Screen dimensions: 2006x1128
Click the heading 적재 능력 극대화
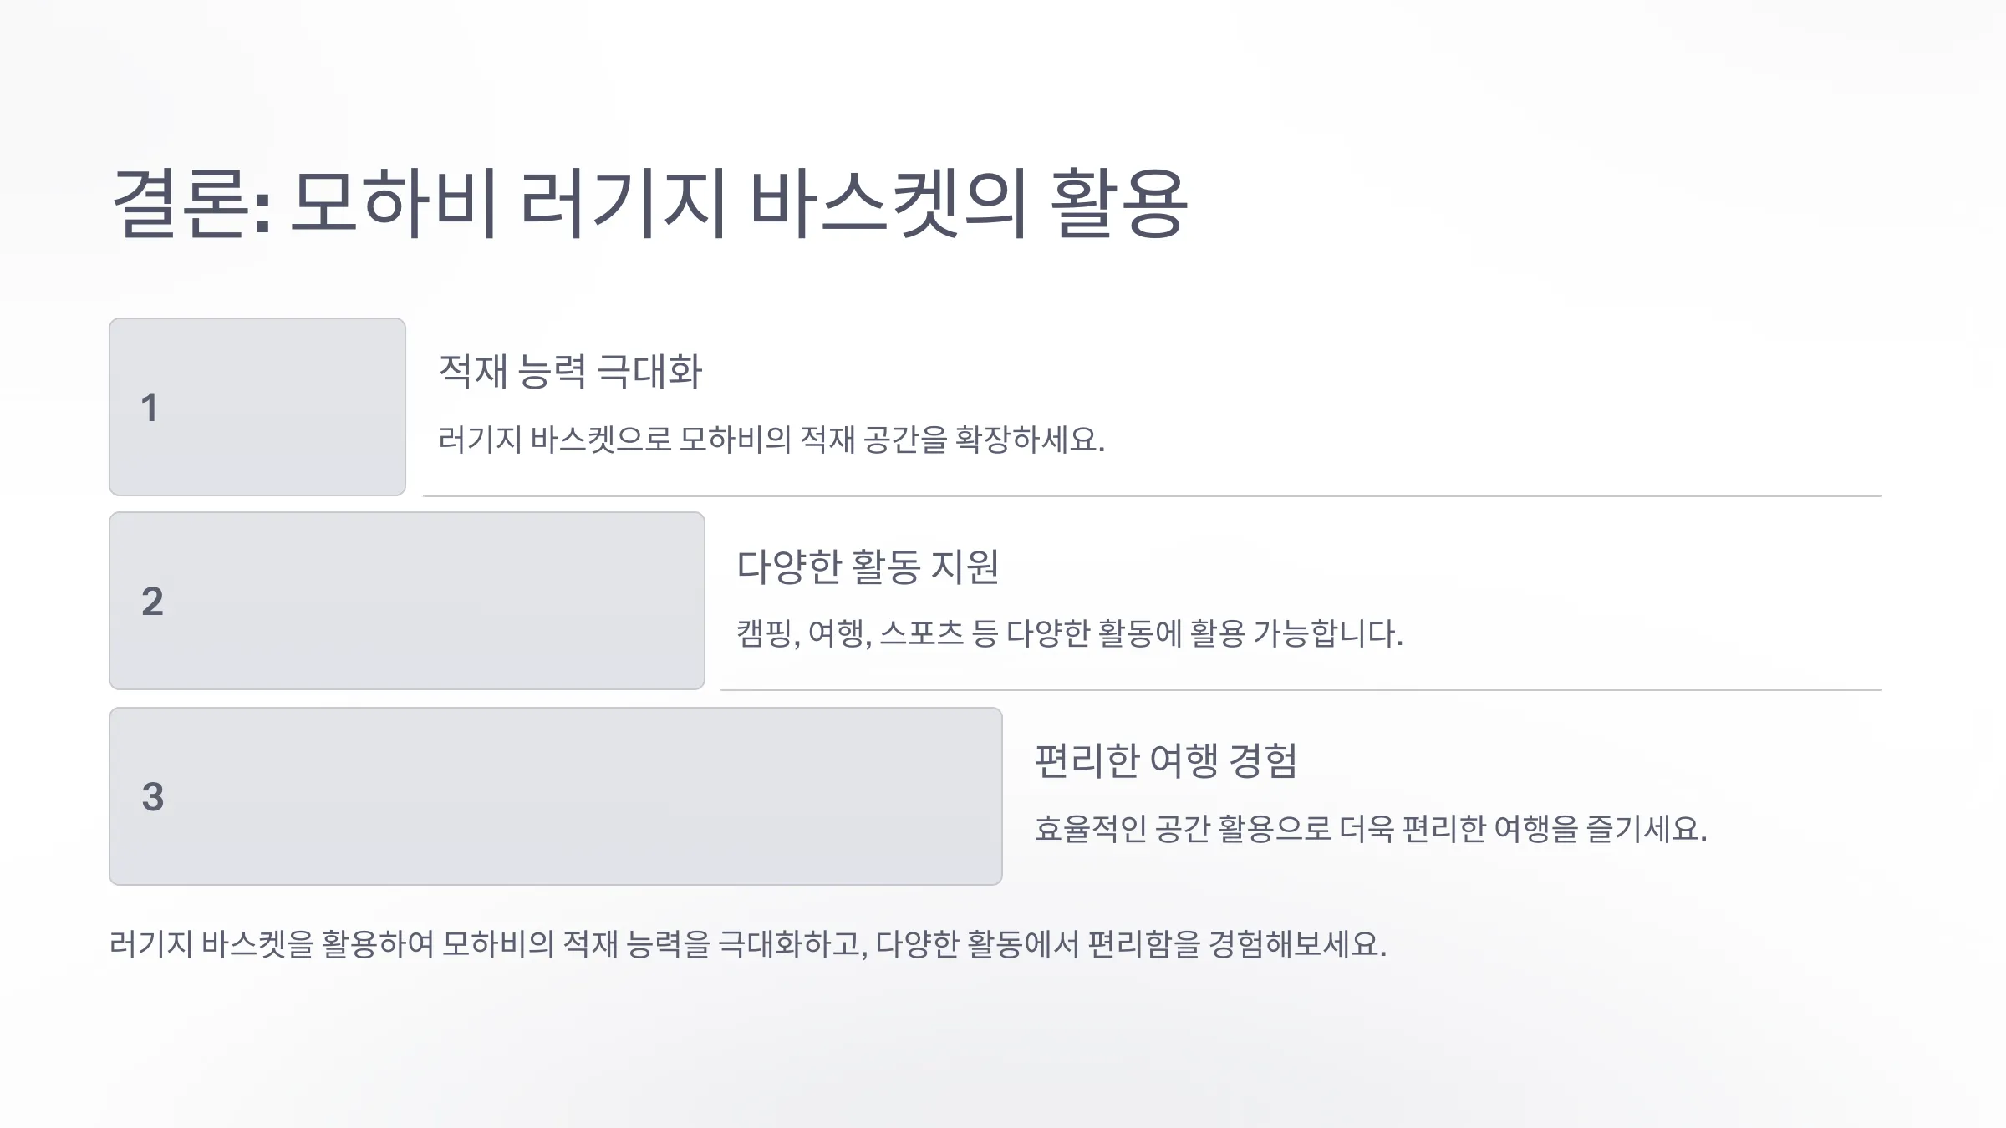tap(570, 371)
